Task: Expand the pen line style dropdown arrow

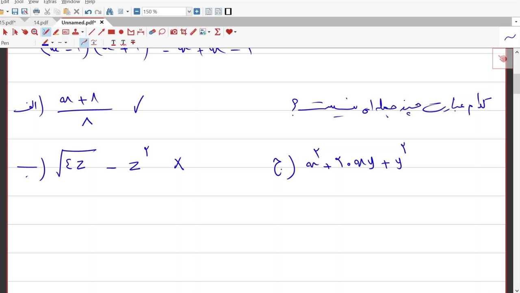Action: 66,42
